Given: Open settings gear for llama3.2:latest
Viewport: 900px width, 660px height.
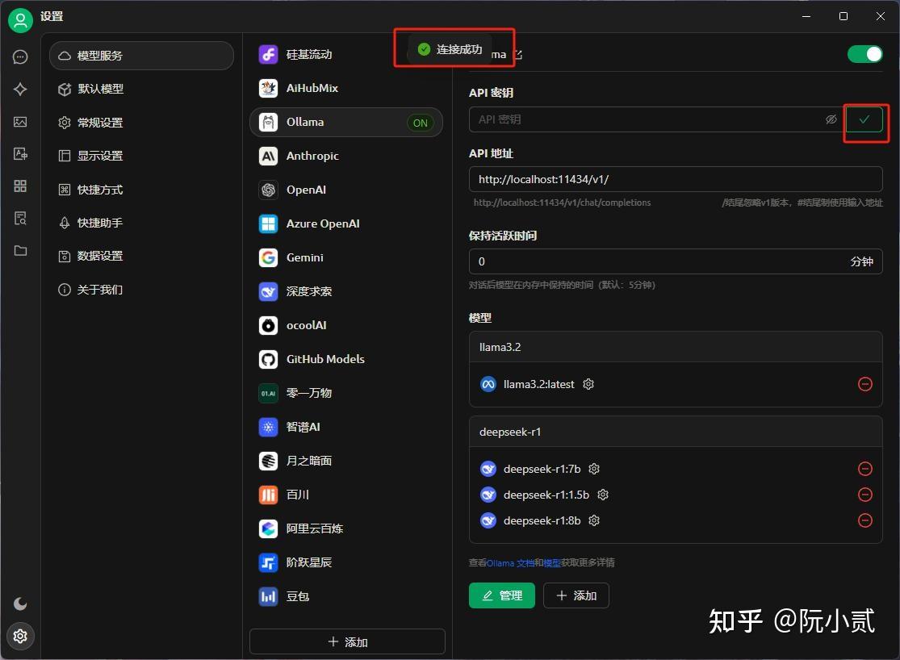Looking at the screenshot, I should (588, 384).
